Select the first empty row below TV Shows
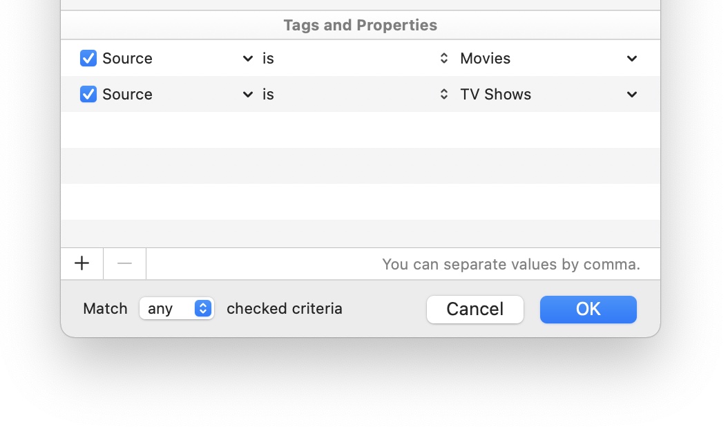This screenshot has height=434, width=728. point(360,130)
